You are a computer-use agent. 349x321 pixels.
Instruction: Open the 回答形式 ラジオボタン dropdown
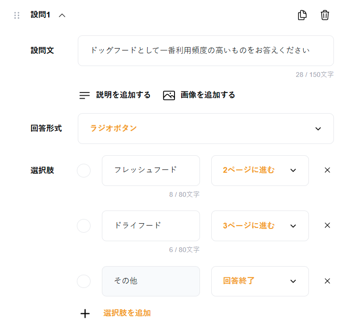coord(206,128)
